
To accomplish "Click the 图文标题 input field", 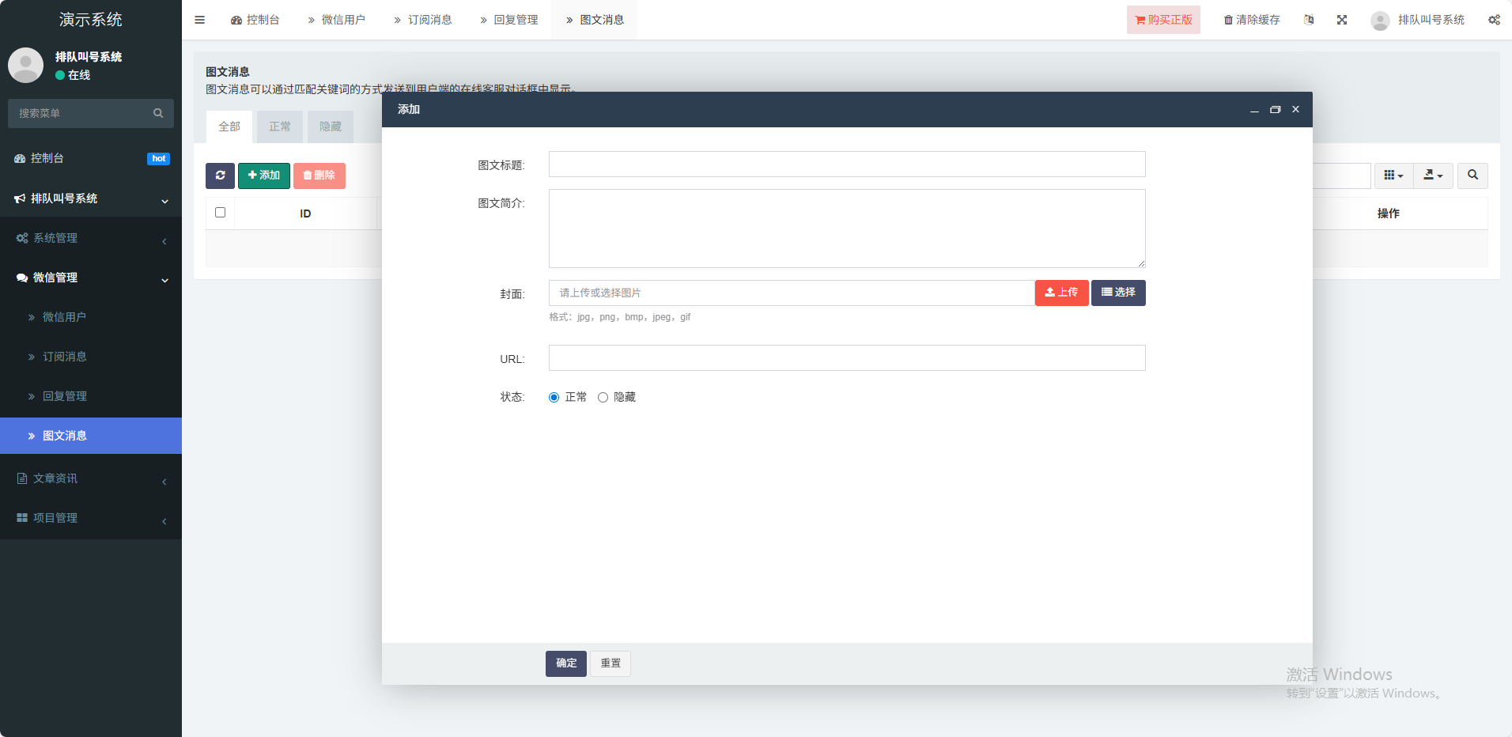I will [846, 164].
